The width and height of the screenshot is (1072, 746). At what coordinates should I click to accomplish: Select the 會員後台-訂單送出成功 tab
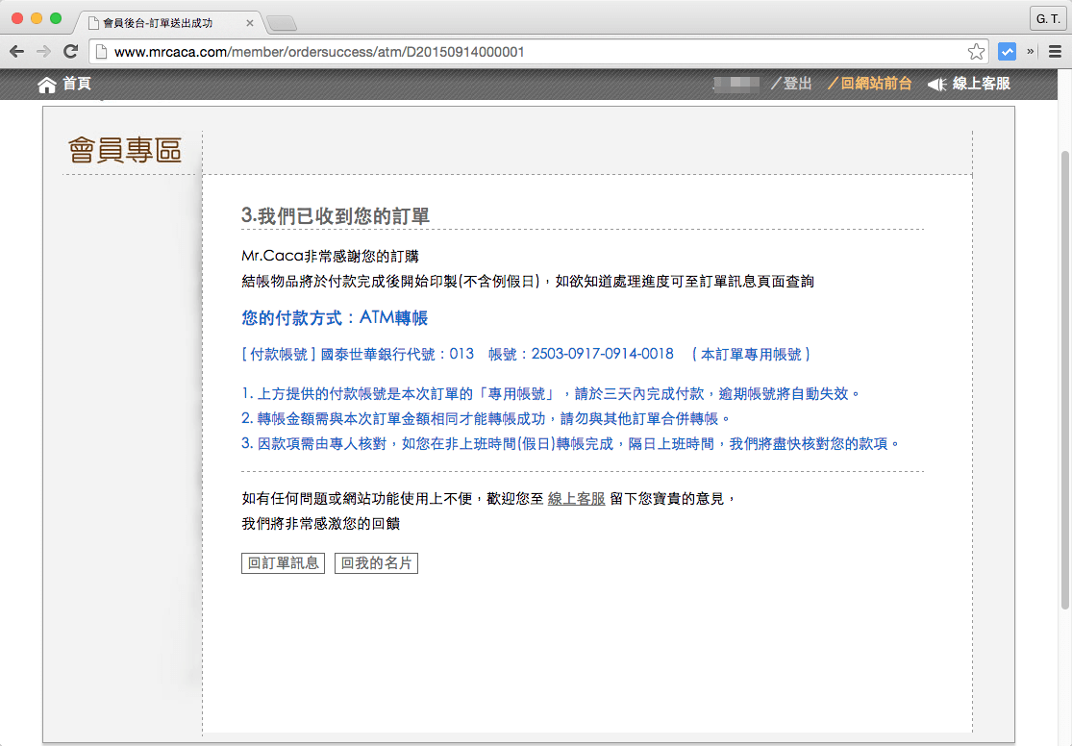pos(159,22)
